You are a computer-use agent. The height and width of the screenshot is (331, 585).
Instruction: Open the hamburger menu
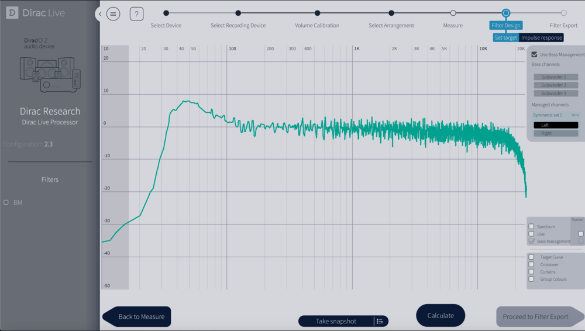[x=113, y=14]
